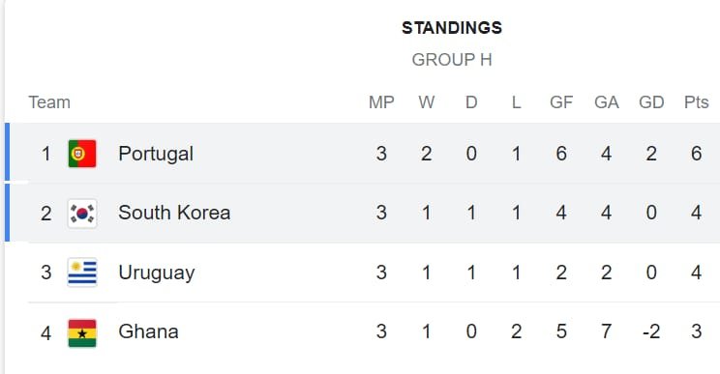Viewport: 720px width, 374px height.
Task: Click the Ghana flag icon
Action: tap(82, 333)
